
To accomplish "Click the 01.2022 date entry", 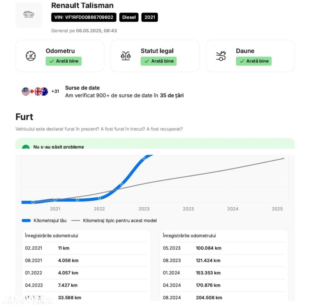I will (34, 273).
